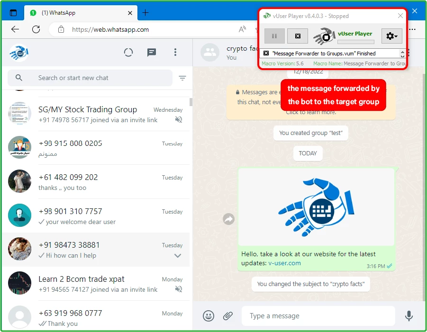Click Macro Version: 5.6 status text
The width and height of the screenshot is (427, 332).
282,63
